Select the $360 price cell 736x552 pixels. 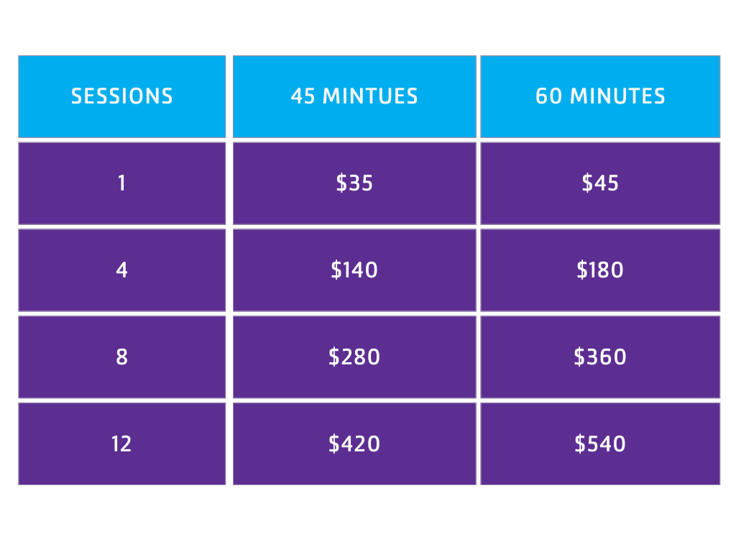(600, 357)
